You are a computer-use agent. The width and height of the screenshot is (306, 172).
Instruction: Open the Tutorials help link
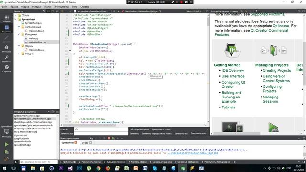point(229,107)
